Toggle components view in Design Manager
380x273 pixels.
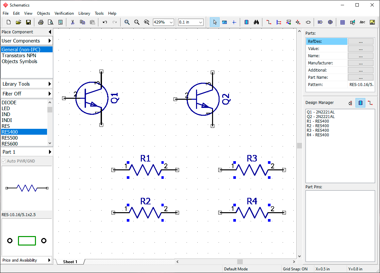click(360, 103)
